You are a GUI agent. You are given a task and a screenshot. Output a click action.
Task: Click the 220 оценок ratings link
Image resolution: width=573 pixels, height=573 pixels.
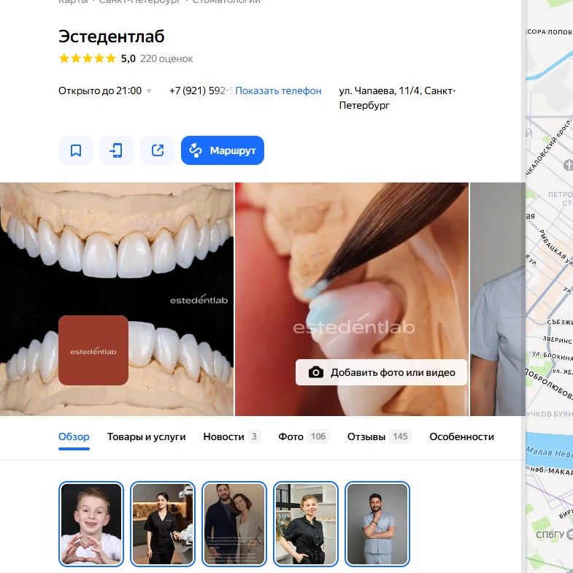click(166, 59)
